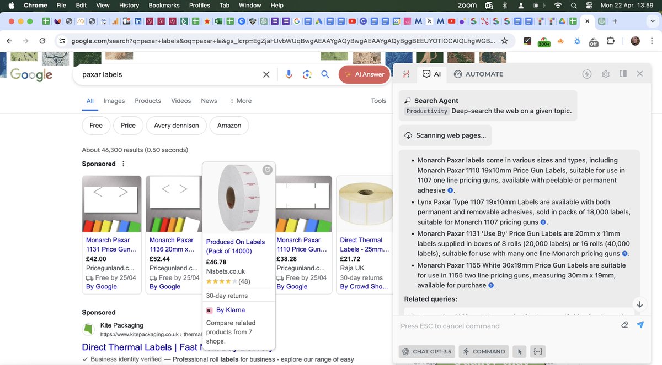Switch to the AUTOMATE tab
Viewport: 662px width, 365px height.
(478, 74)
